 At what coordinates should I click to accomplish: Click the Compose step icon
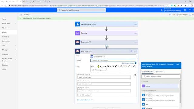[x=78, y=33]
